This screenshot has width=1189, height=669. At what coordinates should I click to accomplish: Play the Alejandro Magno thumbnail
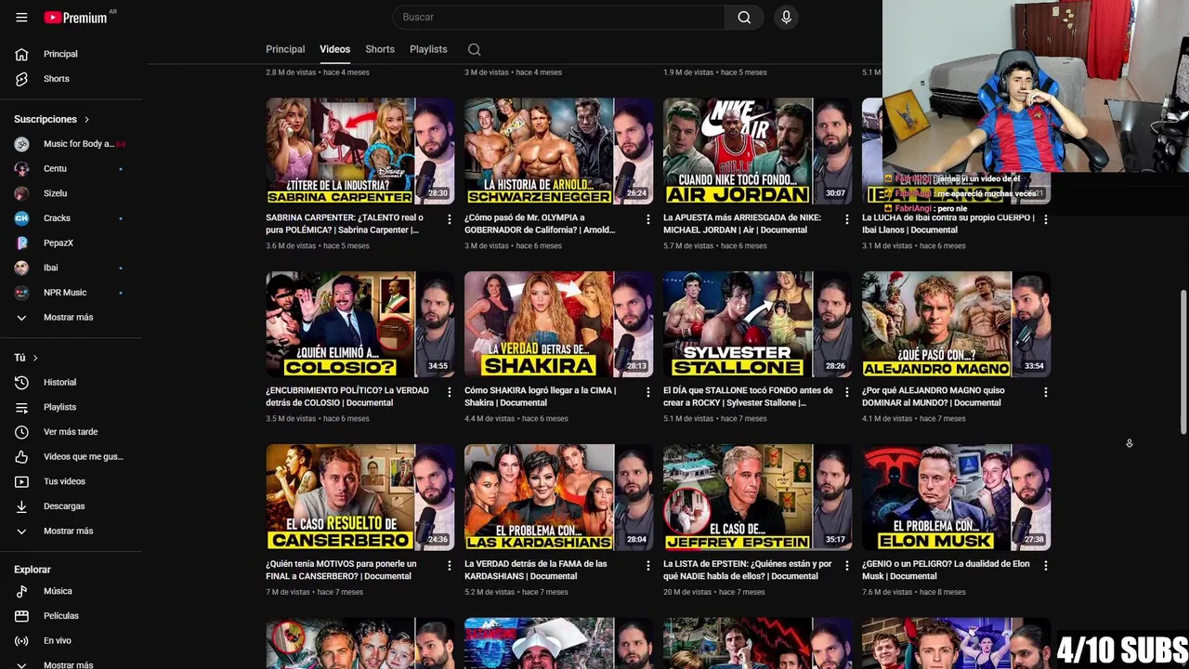coord(956,324)
